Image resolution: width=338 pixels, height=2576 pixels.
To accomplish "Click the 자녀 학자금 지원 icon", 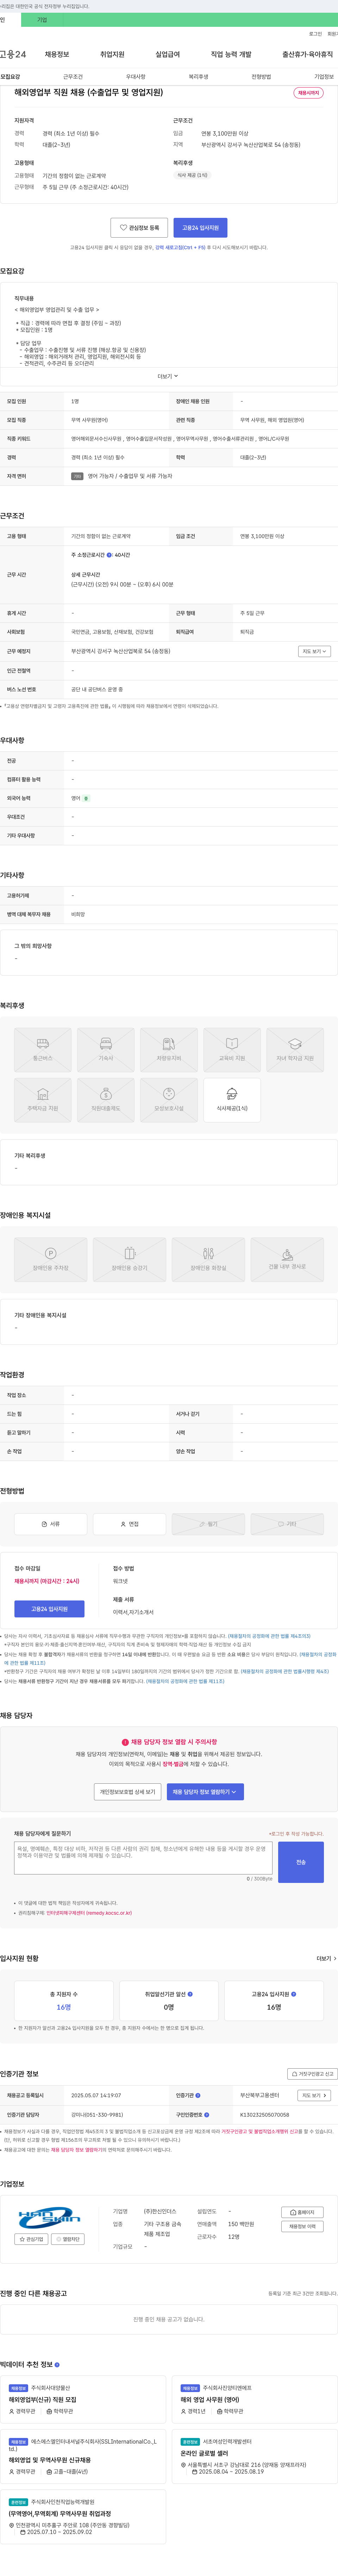I will [295, 1050].
